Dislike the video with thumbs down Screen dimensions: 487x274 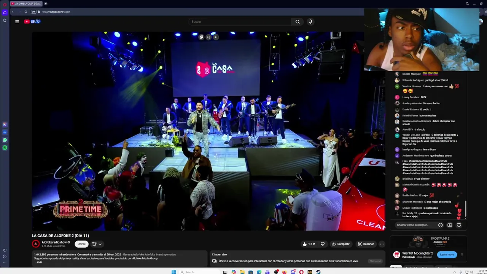click(x=323, y=244)
